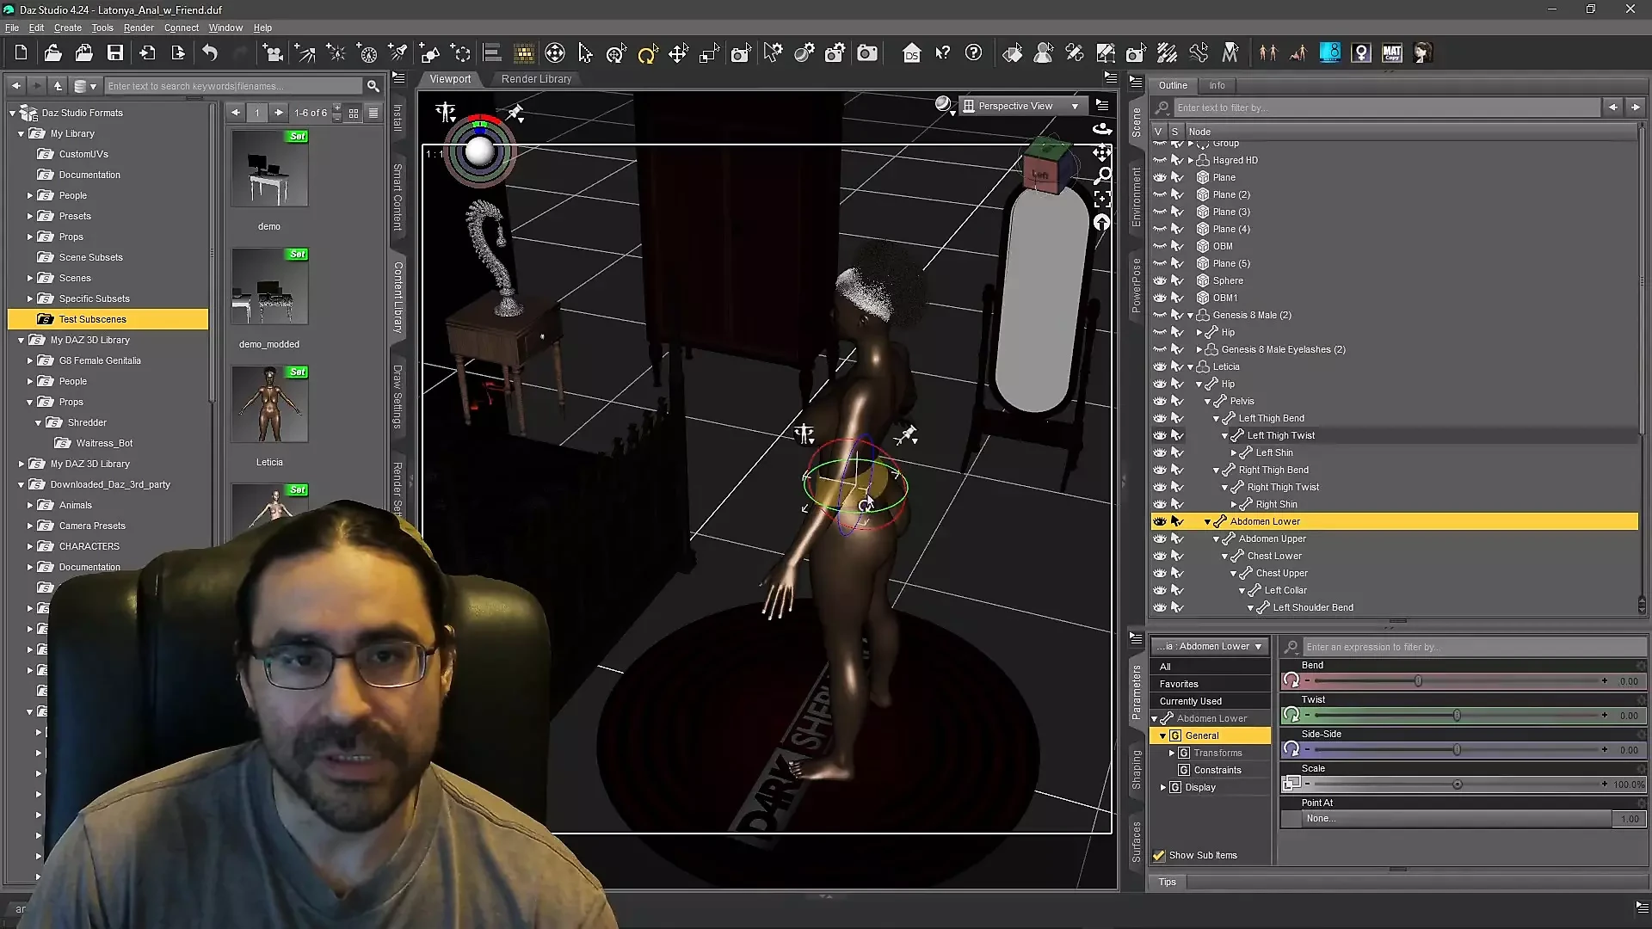Viewport: 1652px width, 929px height.
Task: Collapse the My Library folder tree
Action: coord(22,134)
